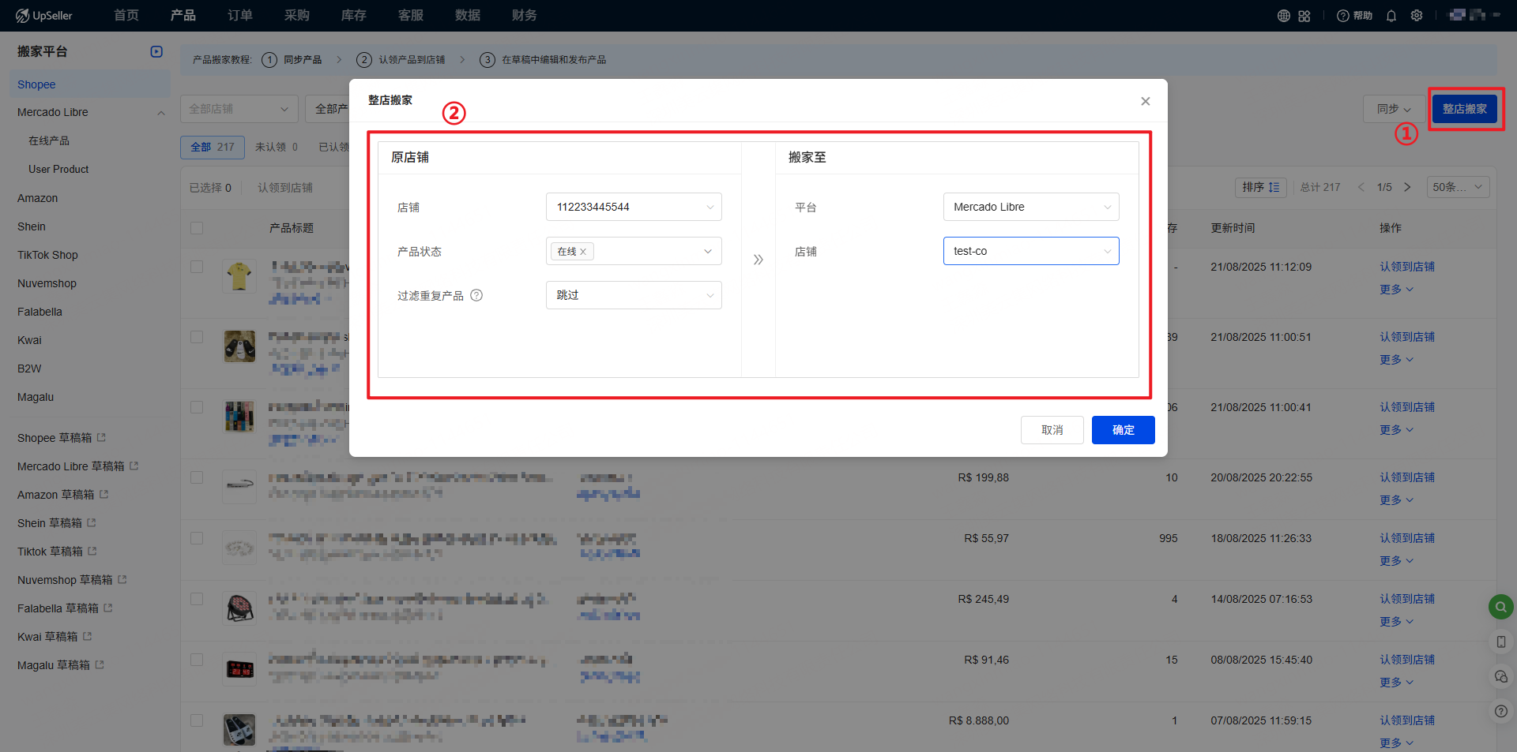Open the 全部店铺 filter dropdown

pos(239,109)
